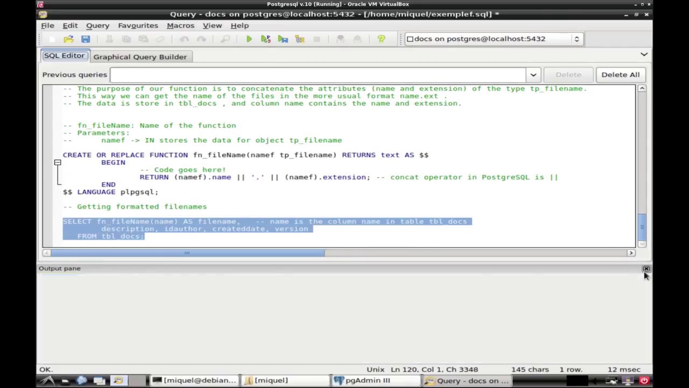Image resolution: width=689 pixels, height=388 pixels.
Task: Click the '-- Parameters:' comment line
Action: pyautogui.click(x=96, y=133)
